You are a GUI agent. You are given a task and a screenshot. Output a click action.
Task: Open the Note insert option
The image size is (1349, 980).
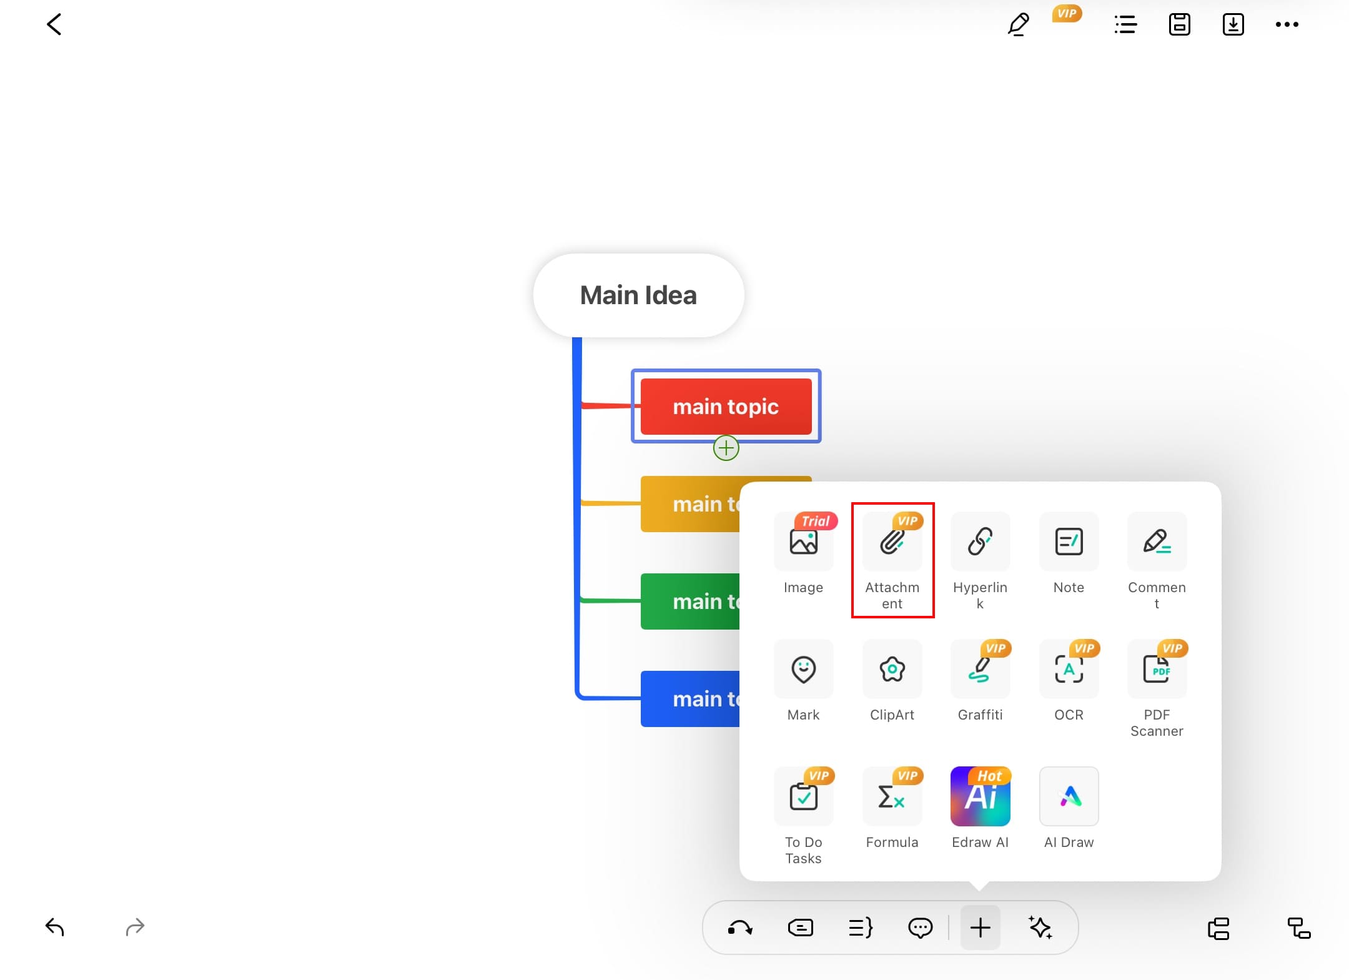point(1069,542)
